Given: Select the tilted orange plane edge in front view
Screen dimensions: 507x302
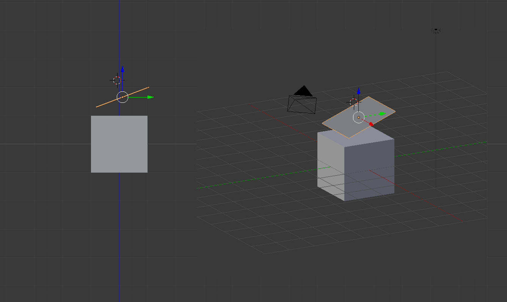Looking at the screenshot, I should (x=122, y=97).
